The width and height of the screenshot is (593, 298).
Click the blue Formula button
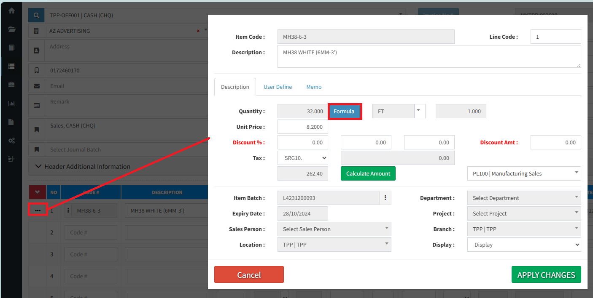click(x=344, y=112)
